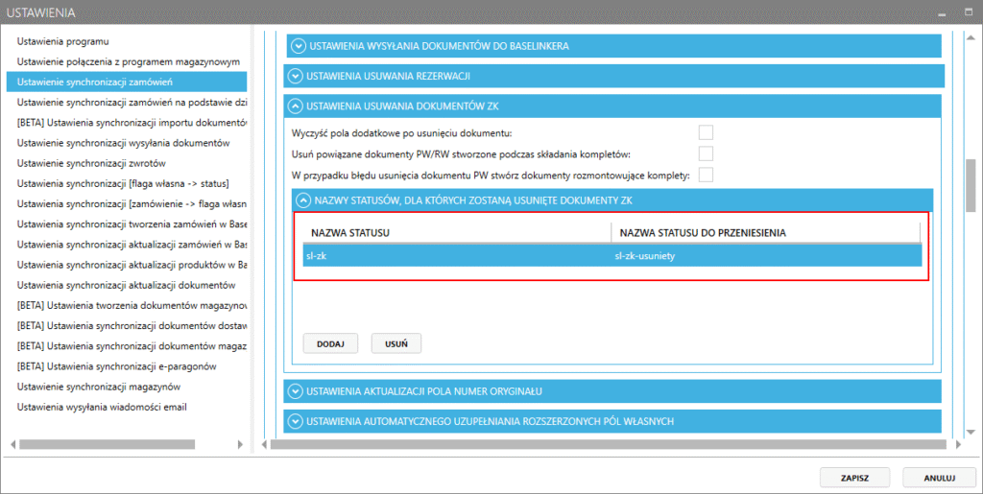The image size is (983, 494).
Task: Click the left panel scroll-right arrow
Action: [x=243, y=445]
